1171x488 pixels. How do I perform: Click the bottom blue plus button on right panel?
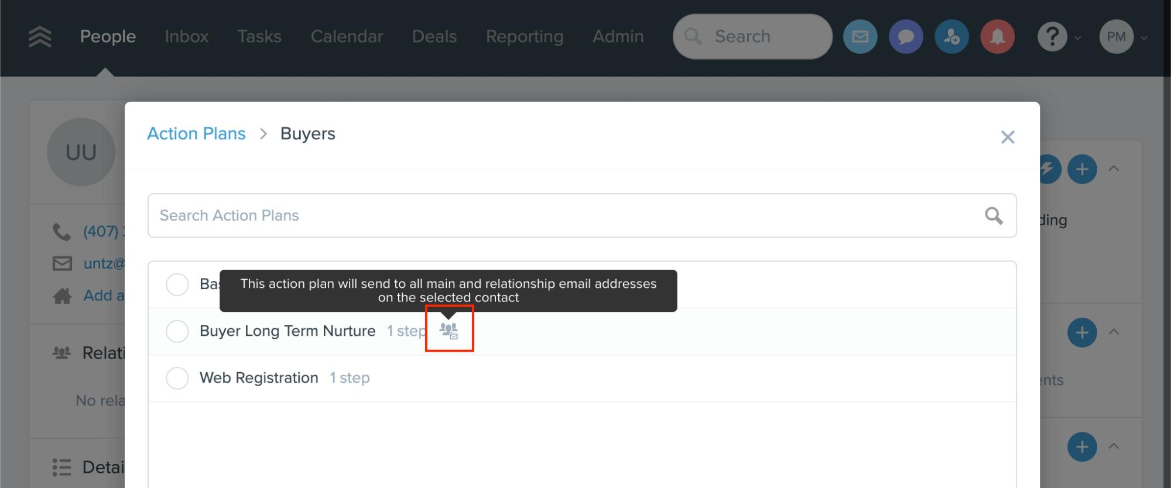click(1082, 447)
